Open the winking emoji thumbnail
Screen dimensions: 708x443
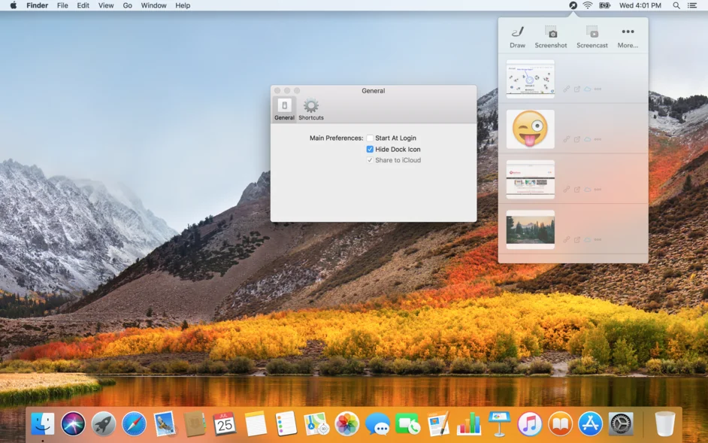click(x=531, y=129)
